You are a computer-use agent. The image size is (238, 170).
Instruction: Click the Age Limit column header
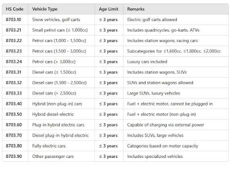coord(109,9)
